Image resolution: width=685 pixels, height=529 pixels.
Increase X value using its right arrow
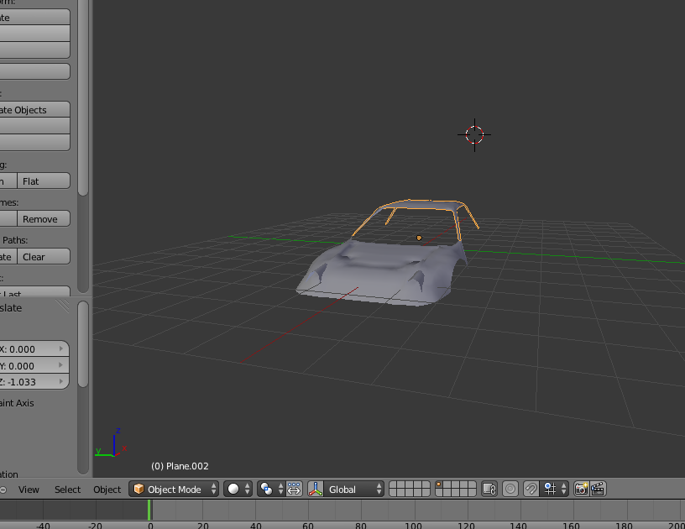(x=61, y=348)
